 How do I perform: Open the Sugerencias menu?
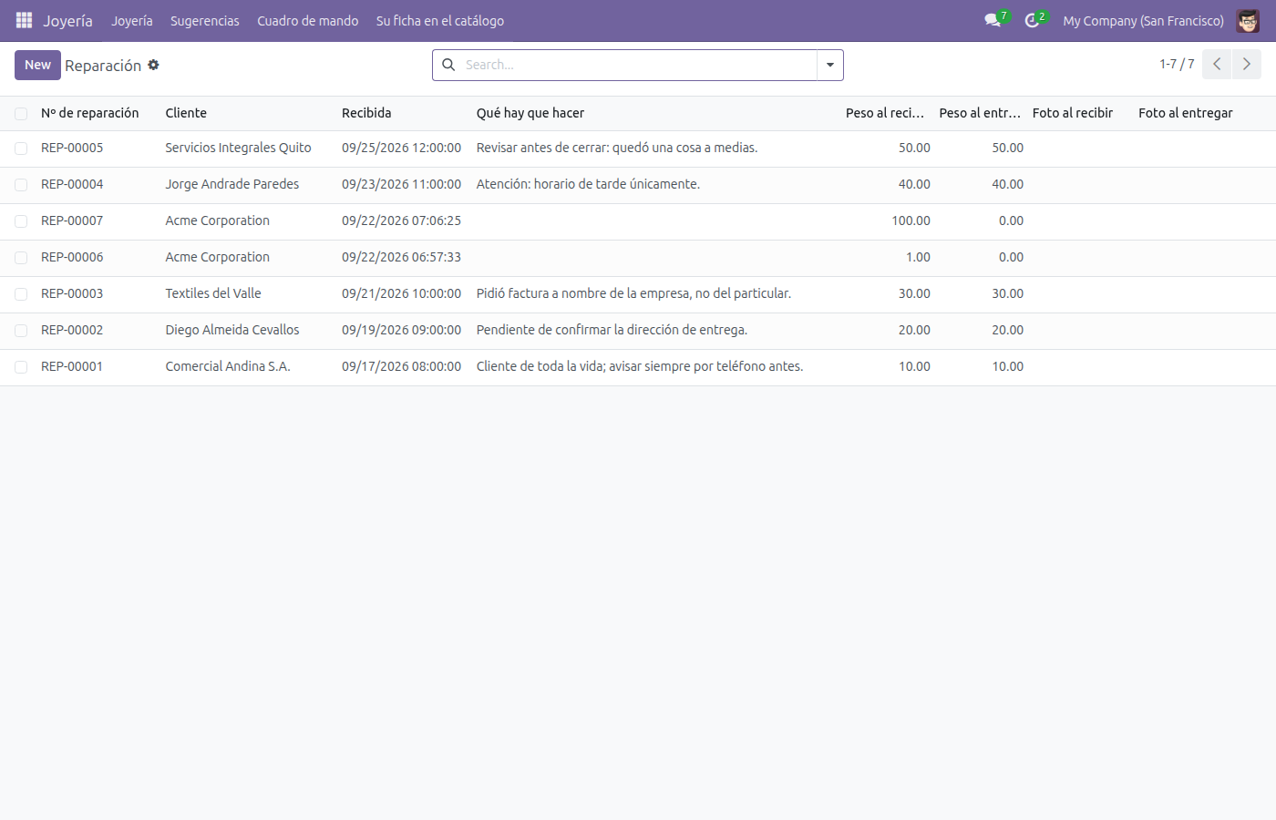coord(205,20)
